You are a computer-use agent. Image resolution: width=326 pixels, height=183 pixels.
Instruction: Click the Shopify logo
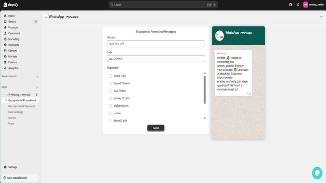(11, 5)
